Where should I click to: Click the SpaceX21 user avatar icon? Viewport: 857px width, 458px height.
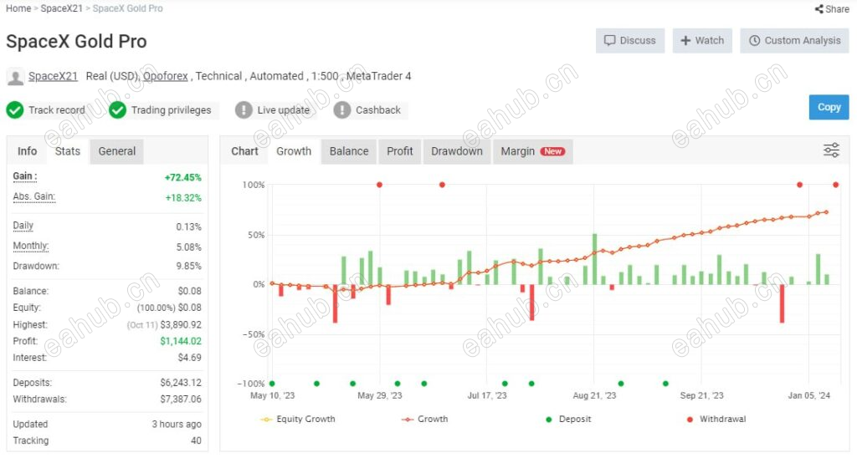tap(15, 77)
